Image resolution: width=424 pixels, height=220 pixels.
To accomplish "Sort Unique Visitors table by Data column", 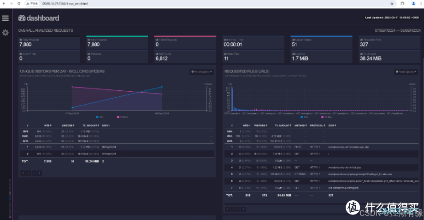I will pos(106,125).
